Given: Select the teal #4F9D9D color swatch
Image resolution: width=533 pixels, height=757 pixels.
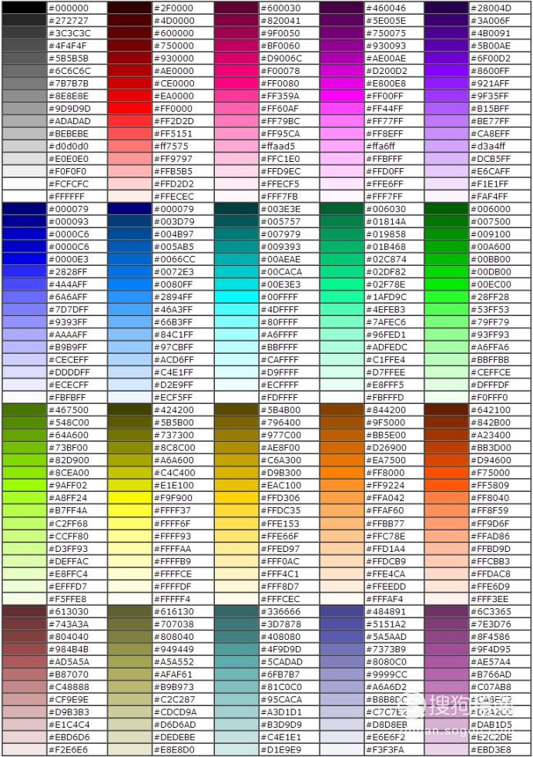Looking at the screenshot, I should click(x=236, y=649).
